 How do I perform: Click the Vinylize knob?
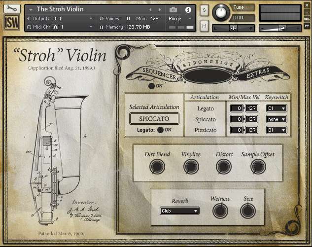(x=191, y=166)
